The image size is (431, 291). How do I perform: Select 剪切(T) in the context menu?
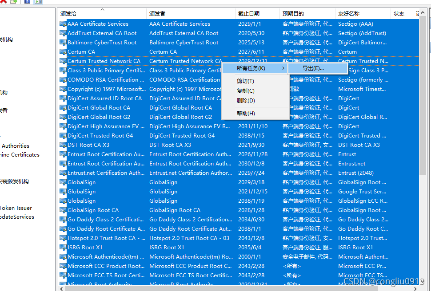point(245,81)
